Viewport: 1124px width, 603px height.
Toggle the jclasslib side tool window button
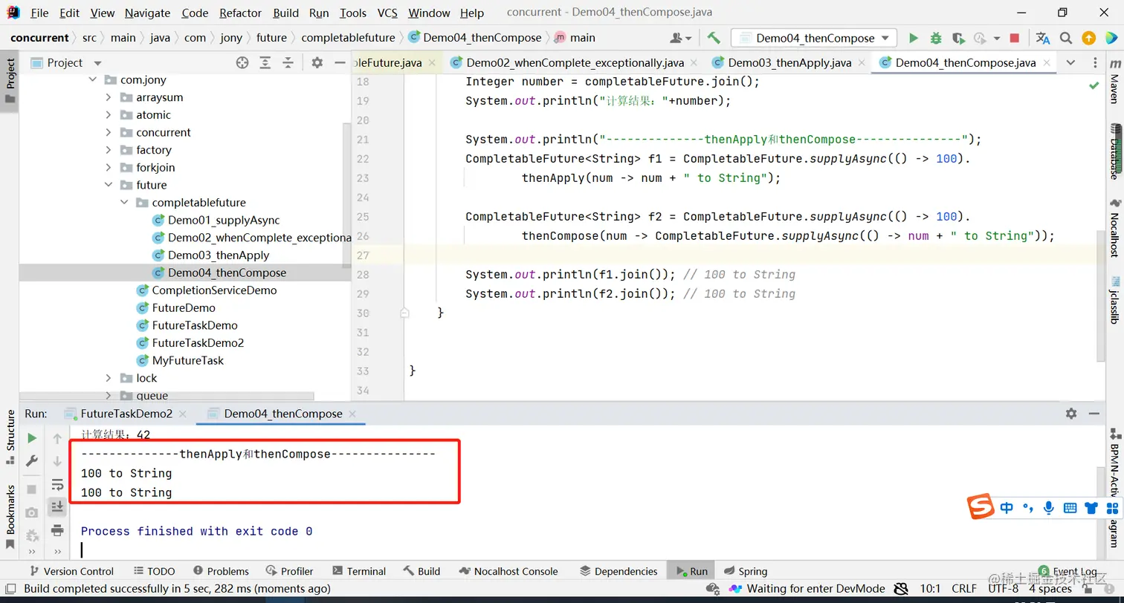click(1114, 299)
